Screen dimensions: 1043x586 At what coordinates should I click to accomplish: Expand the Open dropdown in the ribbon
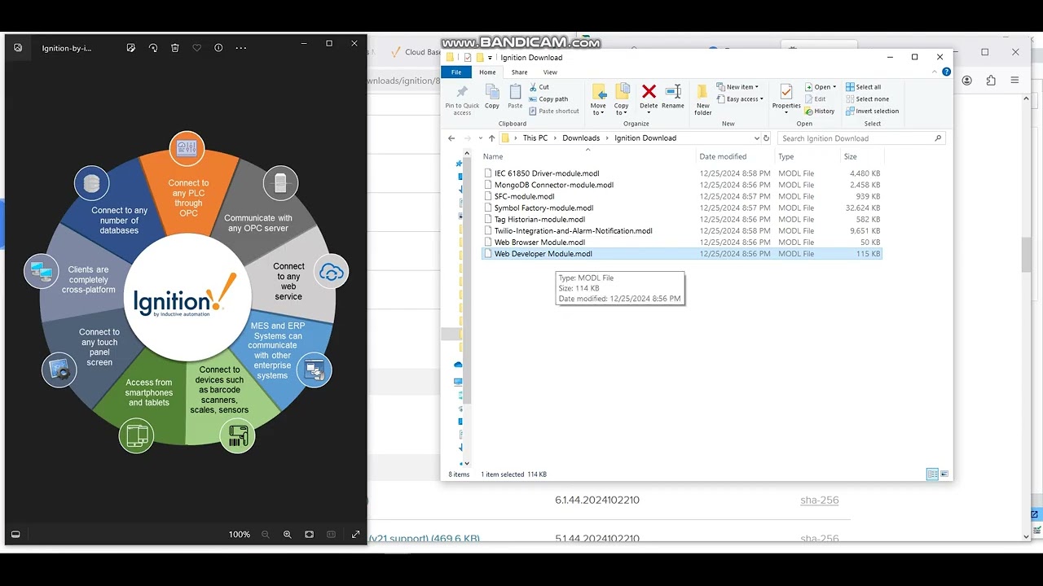(820, 87)
